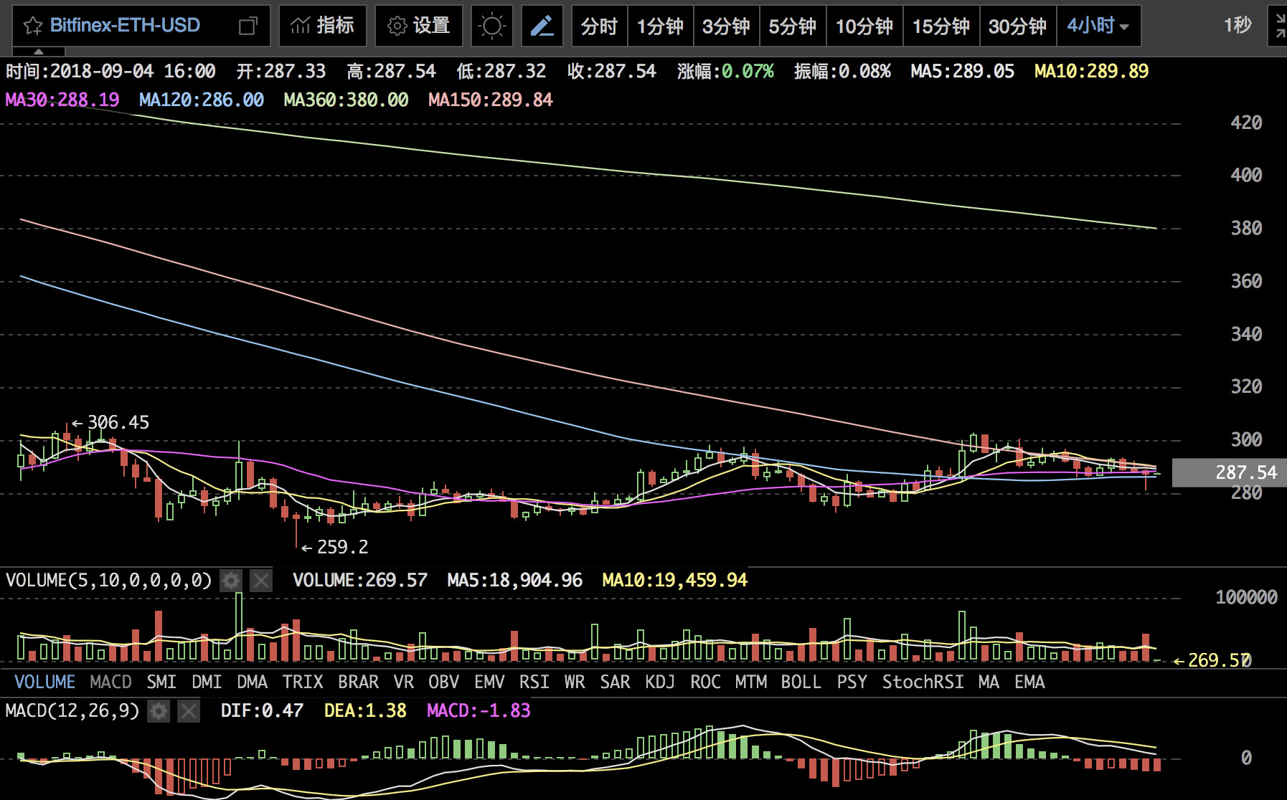Select the DMI indicator tab

pos(207,682)
